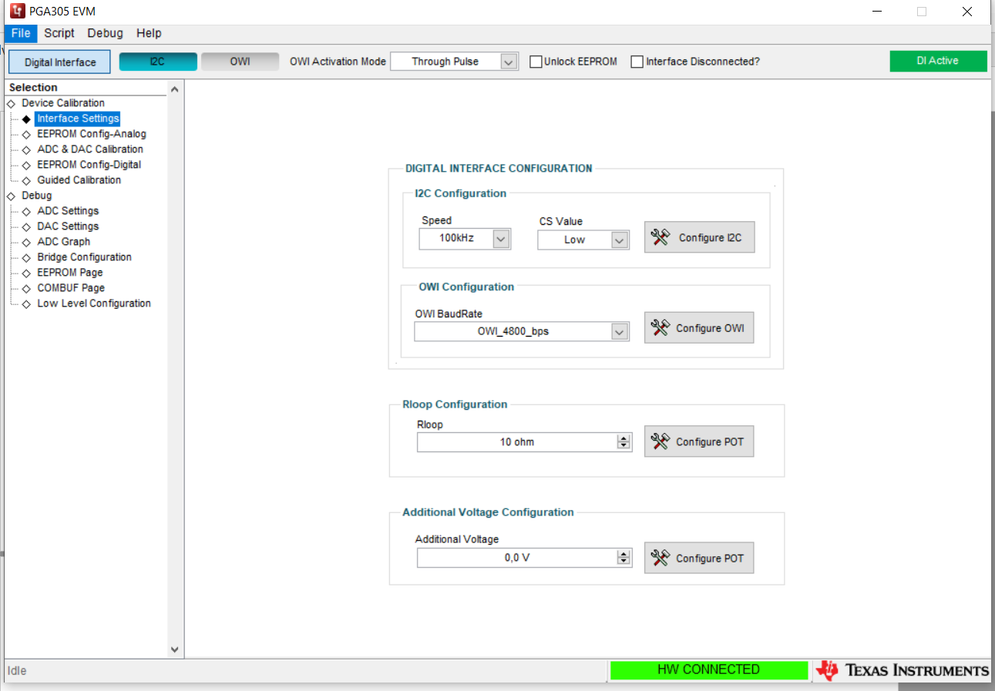Select Guided Calibration in tree

[x=79, y=180]
